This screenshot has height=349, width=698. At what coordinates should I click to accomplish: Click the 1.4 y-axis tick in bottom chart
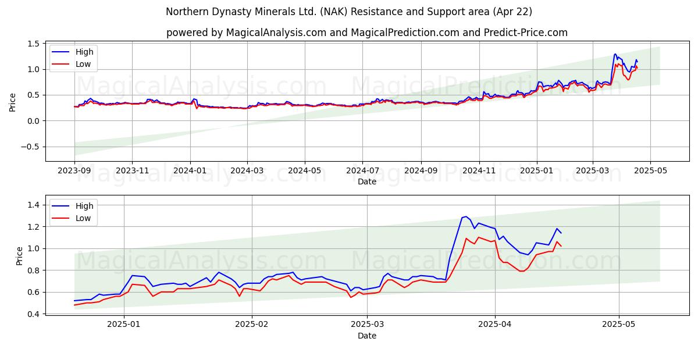click(33, 205)
